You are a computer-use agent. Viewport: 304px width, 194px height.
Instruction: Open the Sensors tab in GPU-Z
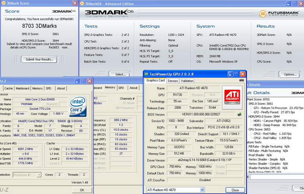click(173, 81)
